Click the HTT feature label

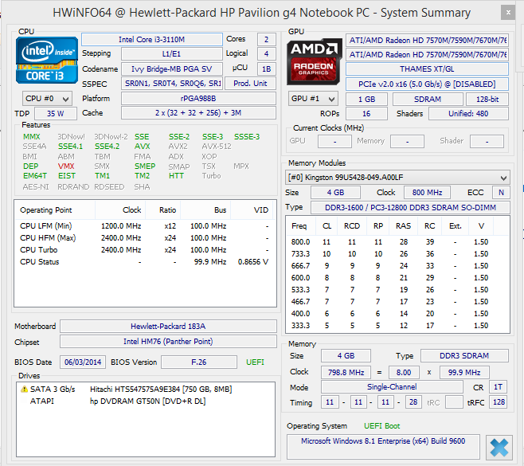coord(176,176)
